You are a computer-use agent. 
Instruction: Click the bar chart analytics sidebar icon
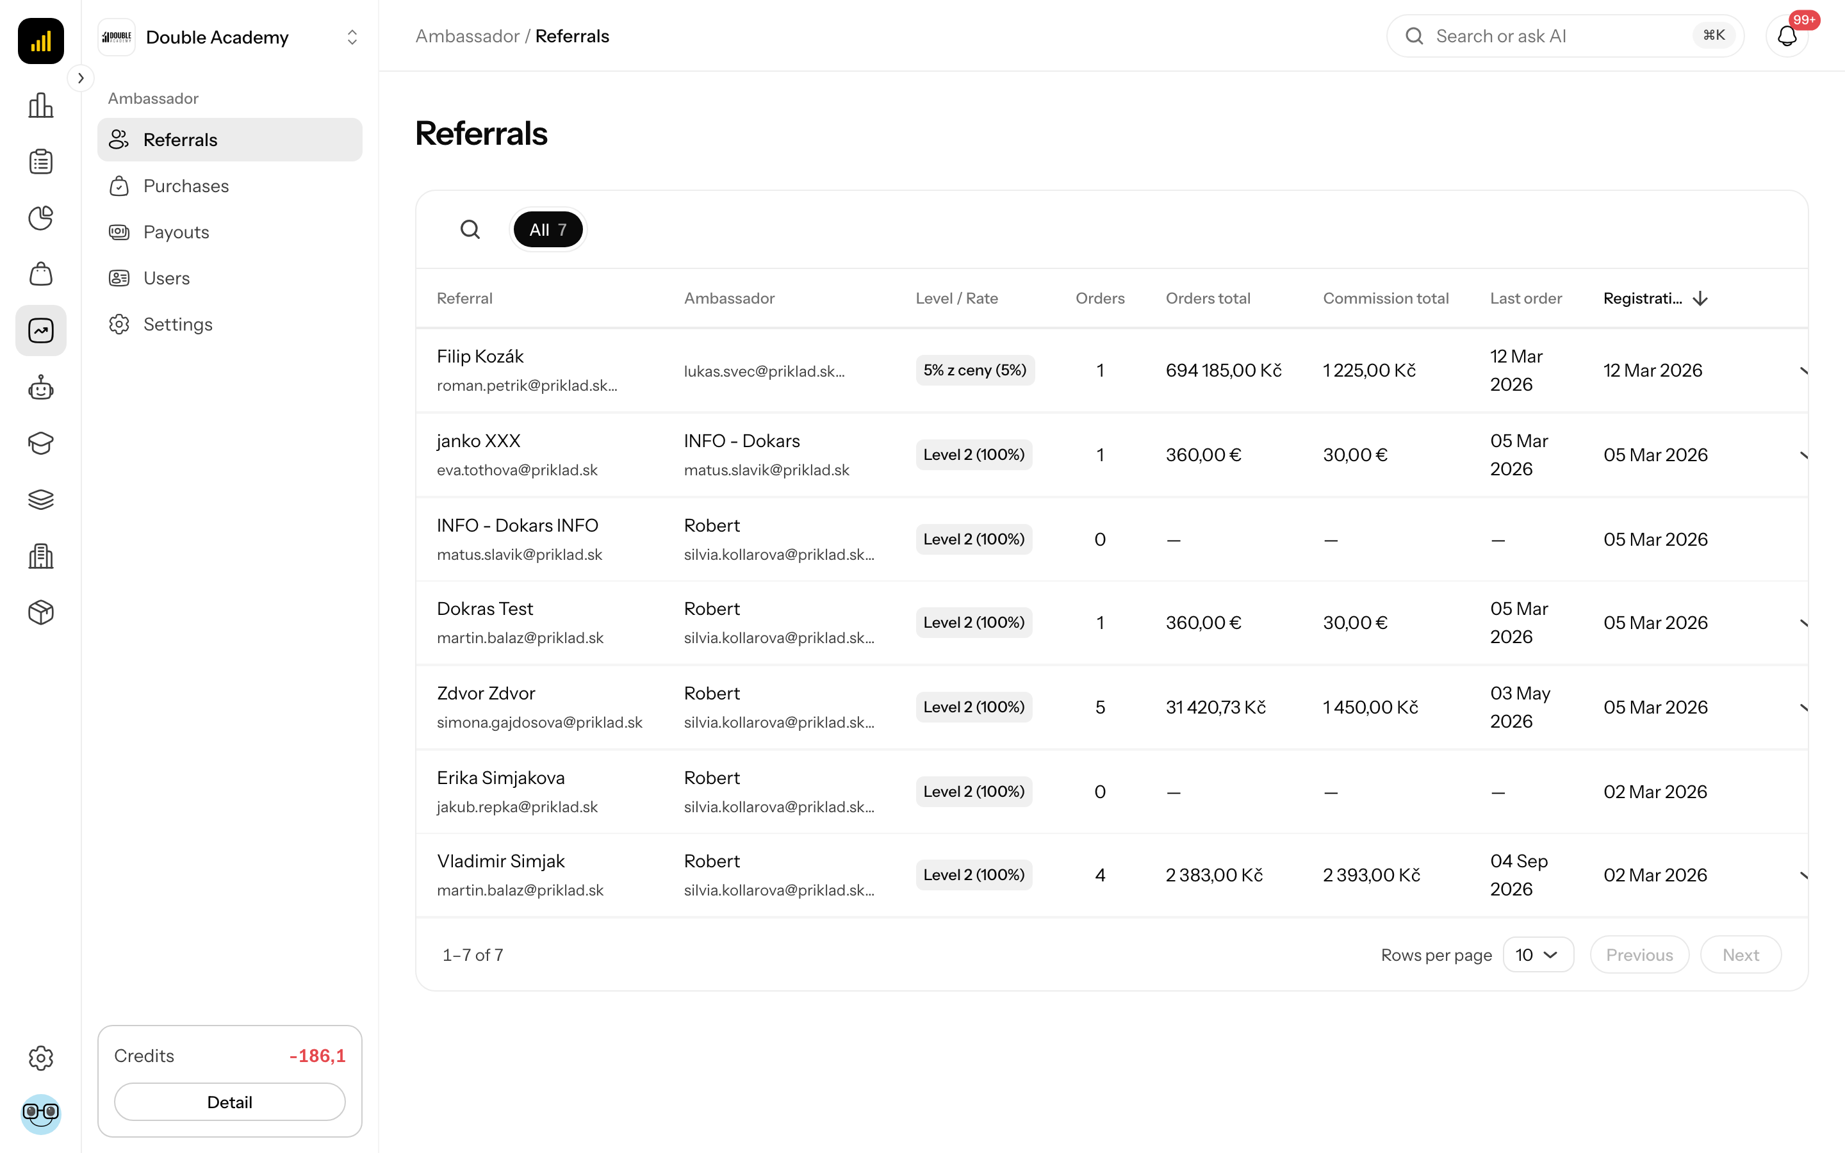(40, 105)
